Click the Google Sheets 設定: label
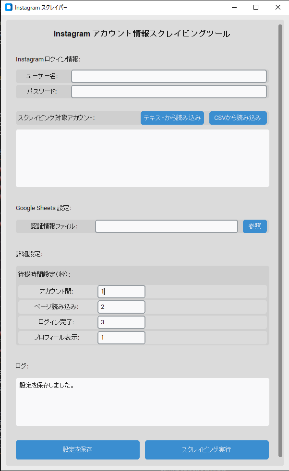Screen dimensions: 289x471 (44, 208)
